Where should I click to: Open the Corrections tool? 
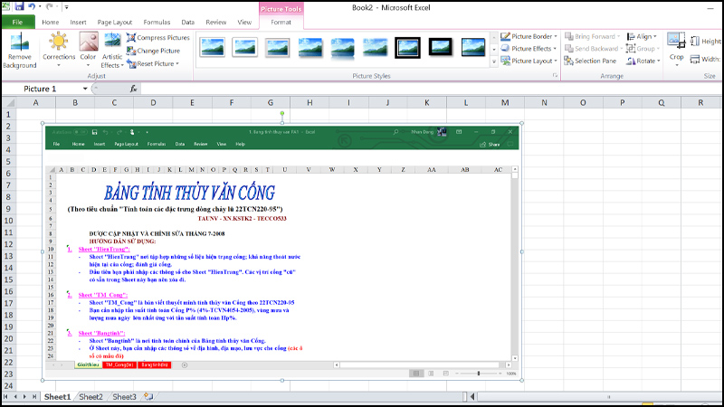[60, 50]
